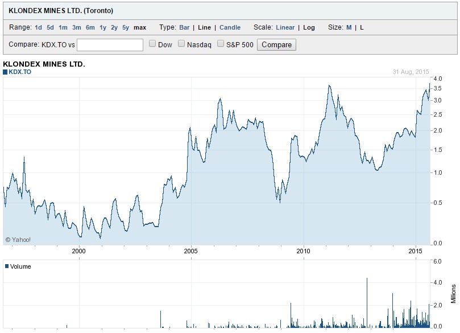The height and width of the screenshot is (333, 460).
Task: Switch chart type to Candle
Action: (230, 27)
